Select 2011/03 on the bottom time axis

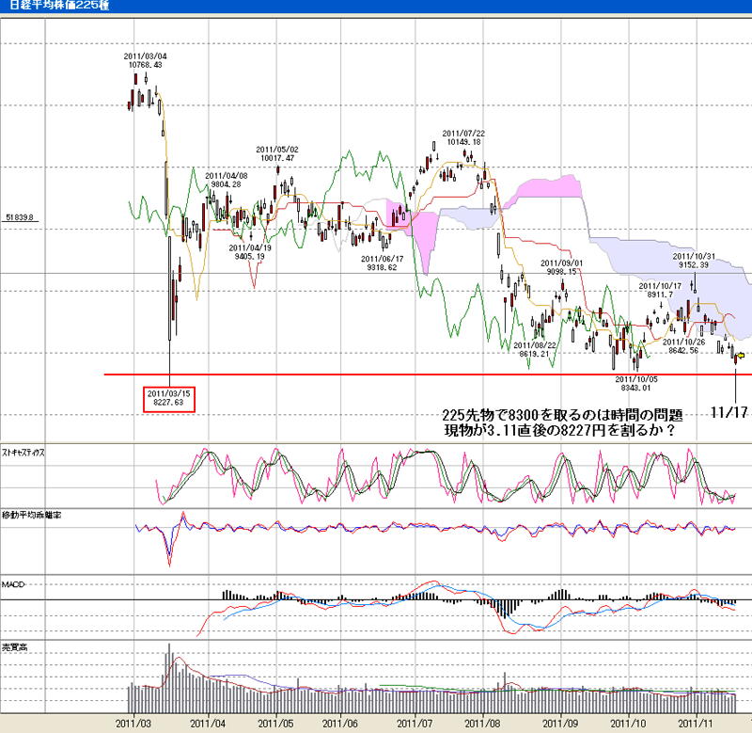pos(134,723)
